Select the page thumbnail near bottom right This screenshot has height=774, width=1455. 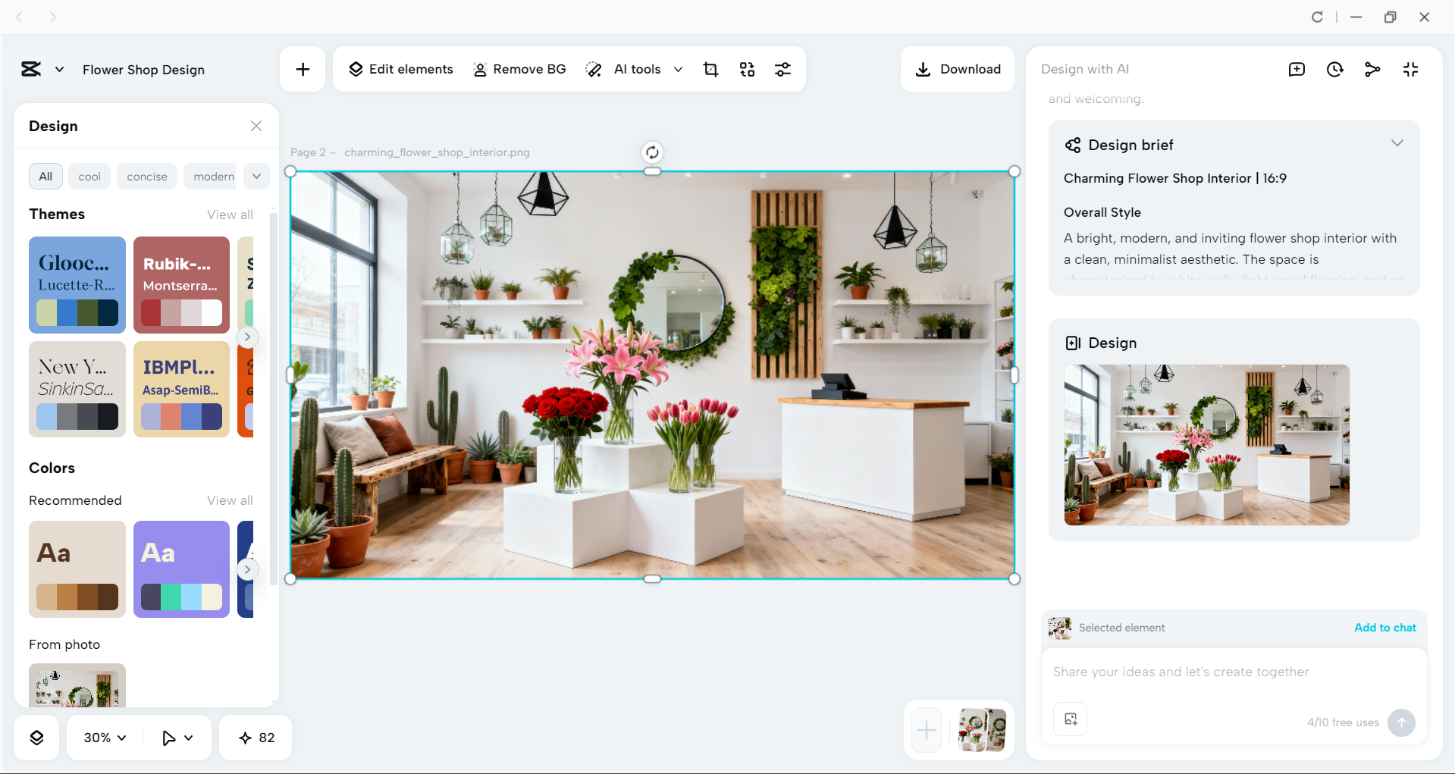982,730
